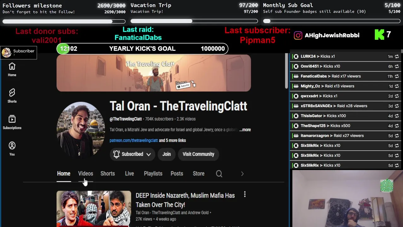Click the replay icon on the Omri6451 row
Image resolution: width=403 pixels, height=227 pixels.
(397, 66)
